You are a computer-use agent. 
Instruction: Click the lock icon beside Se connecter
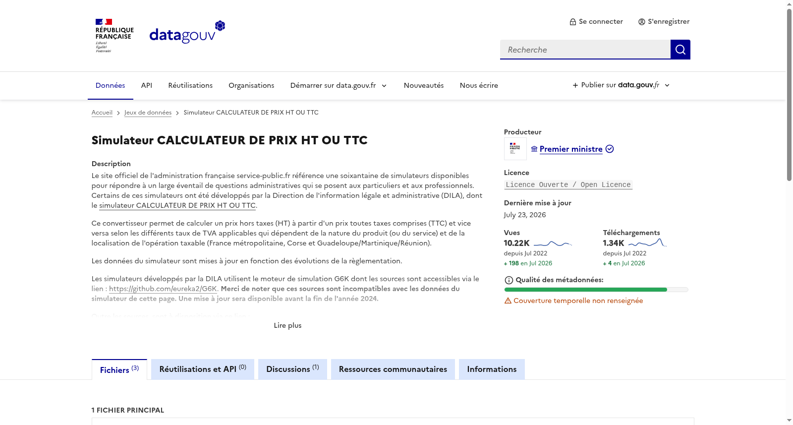[x=573, y=22]
